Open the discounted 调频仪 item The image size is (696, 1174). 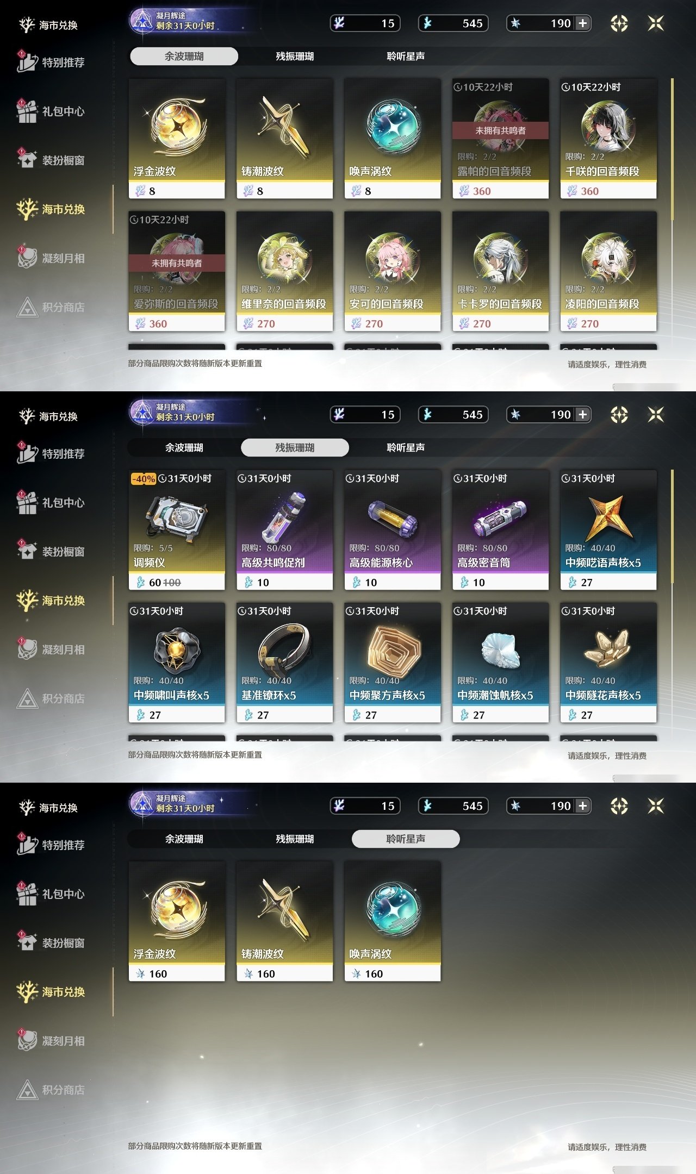(177, 530)
